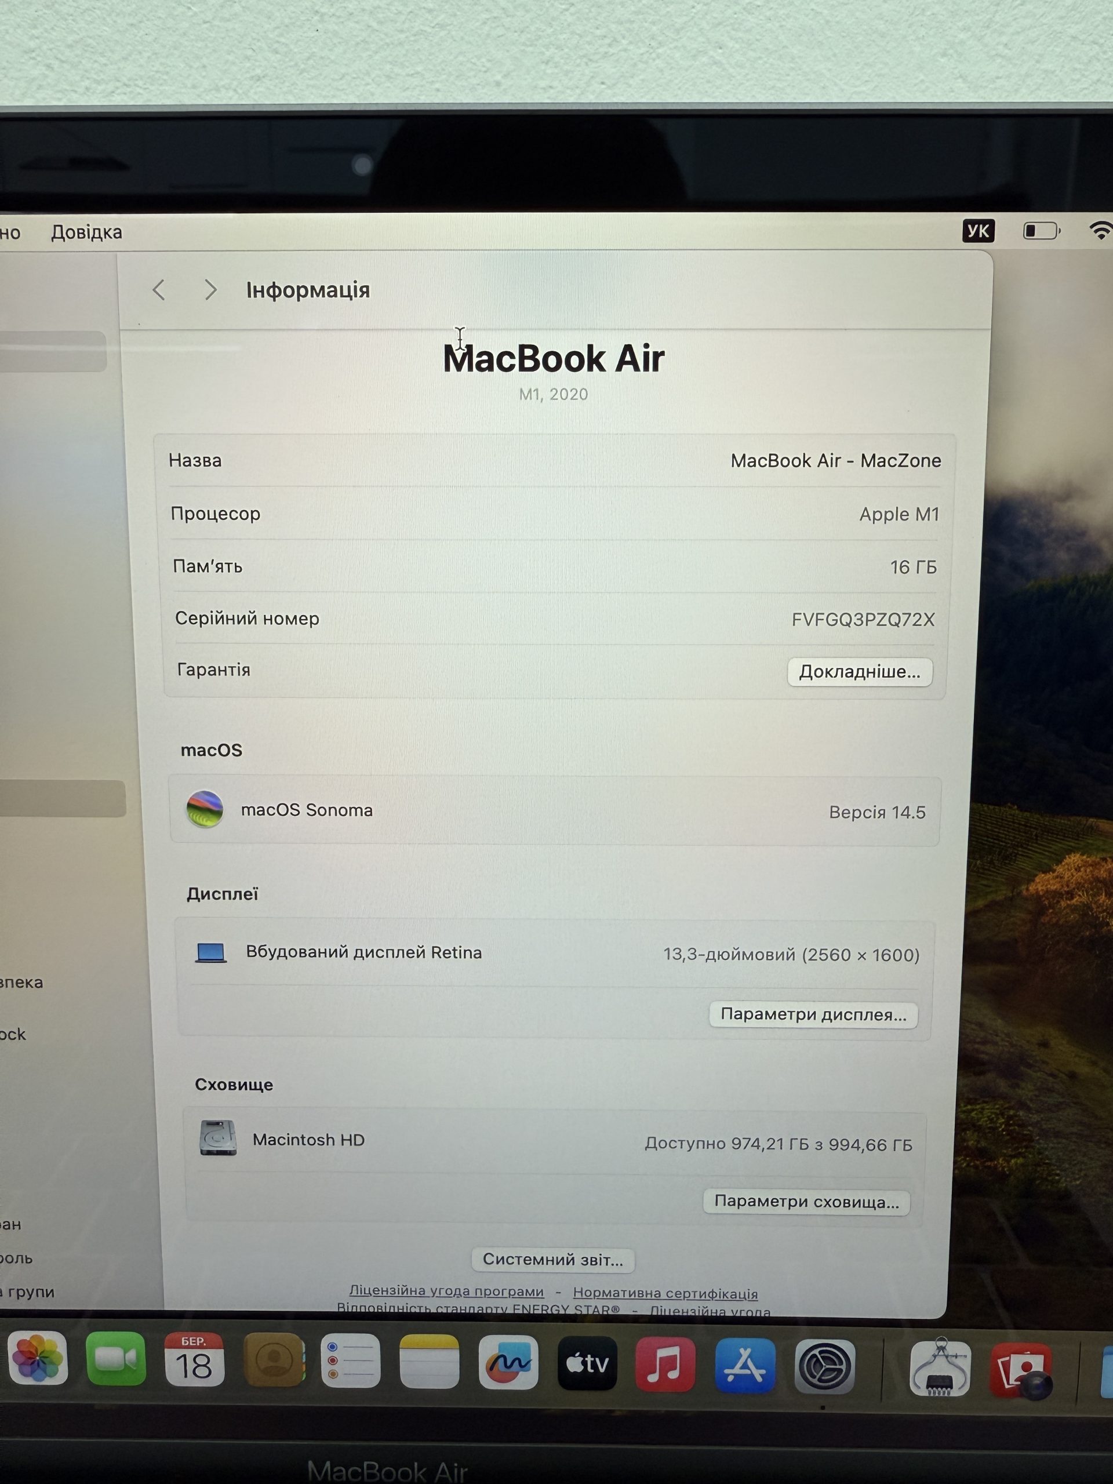Open the battery status menu
The width and height of the screenshot is (1113, 1484).
pyautogui.click(x=1041, y=231)
